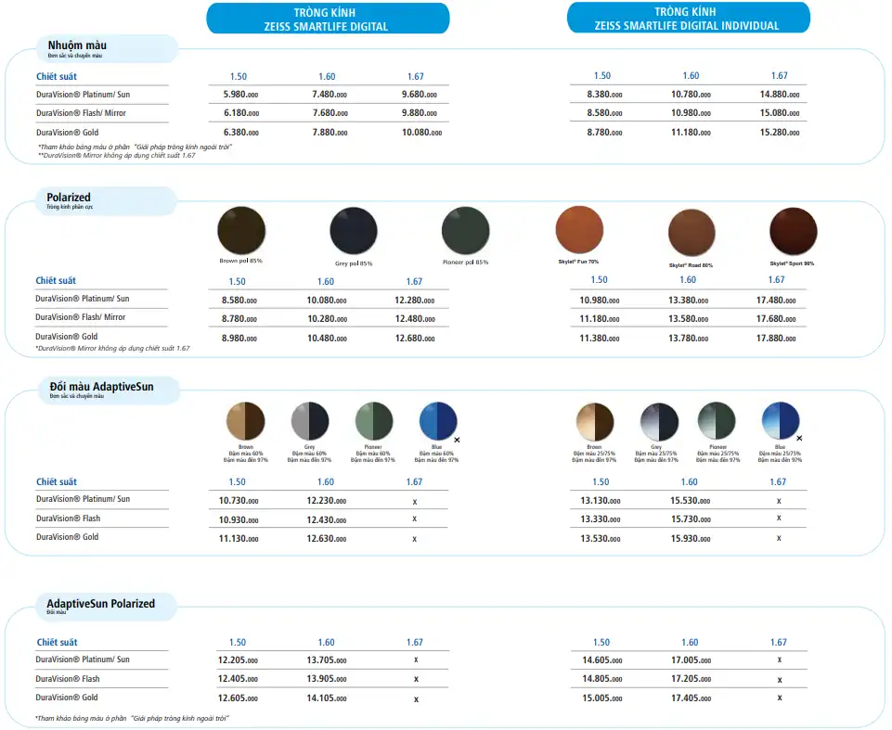Select the 15.280.000 price
Image resolution: width=892 pixels, height=730 pixels.
(780, 133)
